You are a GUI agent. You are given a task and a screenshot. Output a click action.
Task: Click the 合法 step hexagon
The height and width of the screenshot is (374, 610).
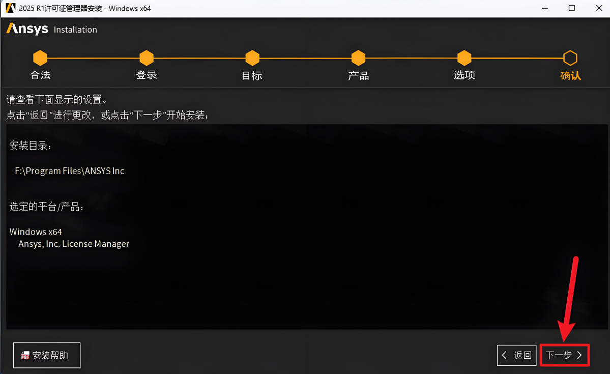(40, 58)
